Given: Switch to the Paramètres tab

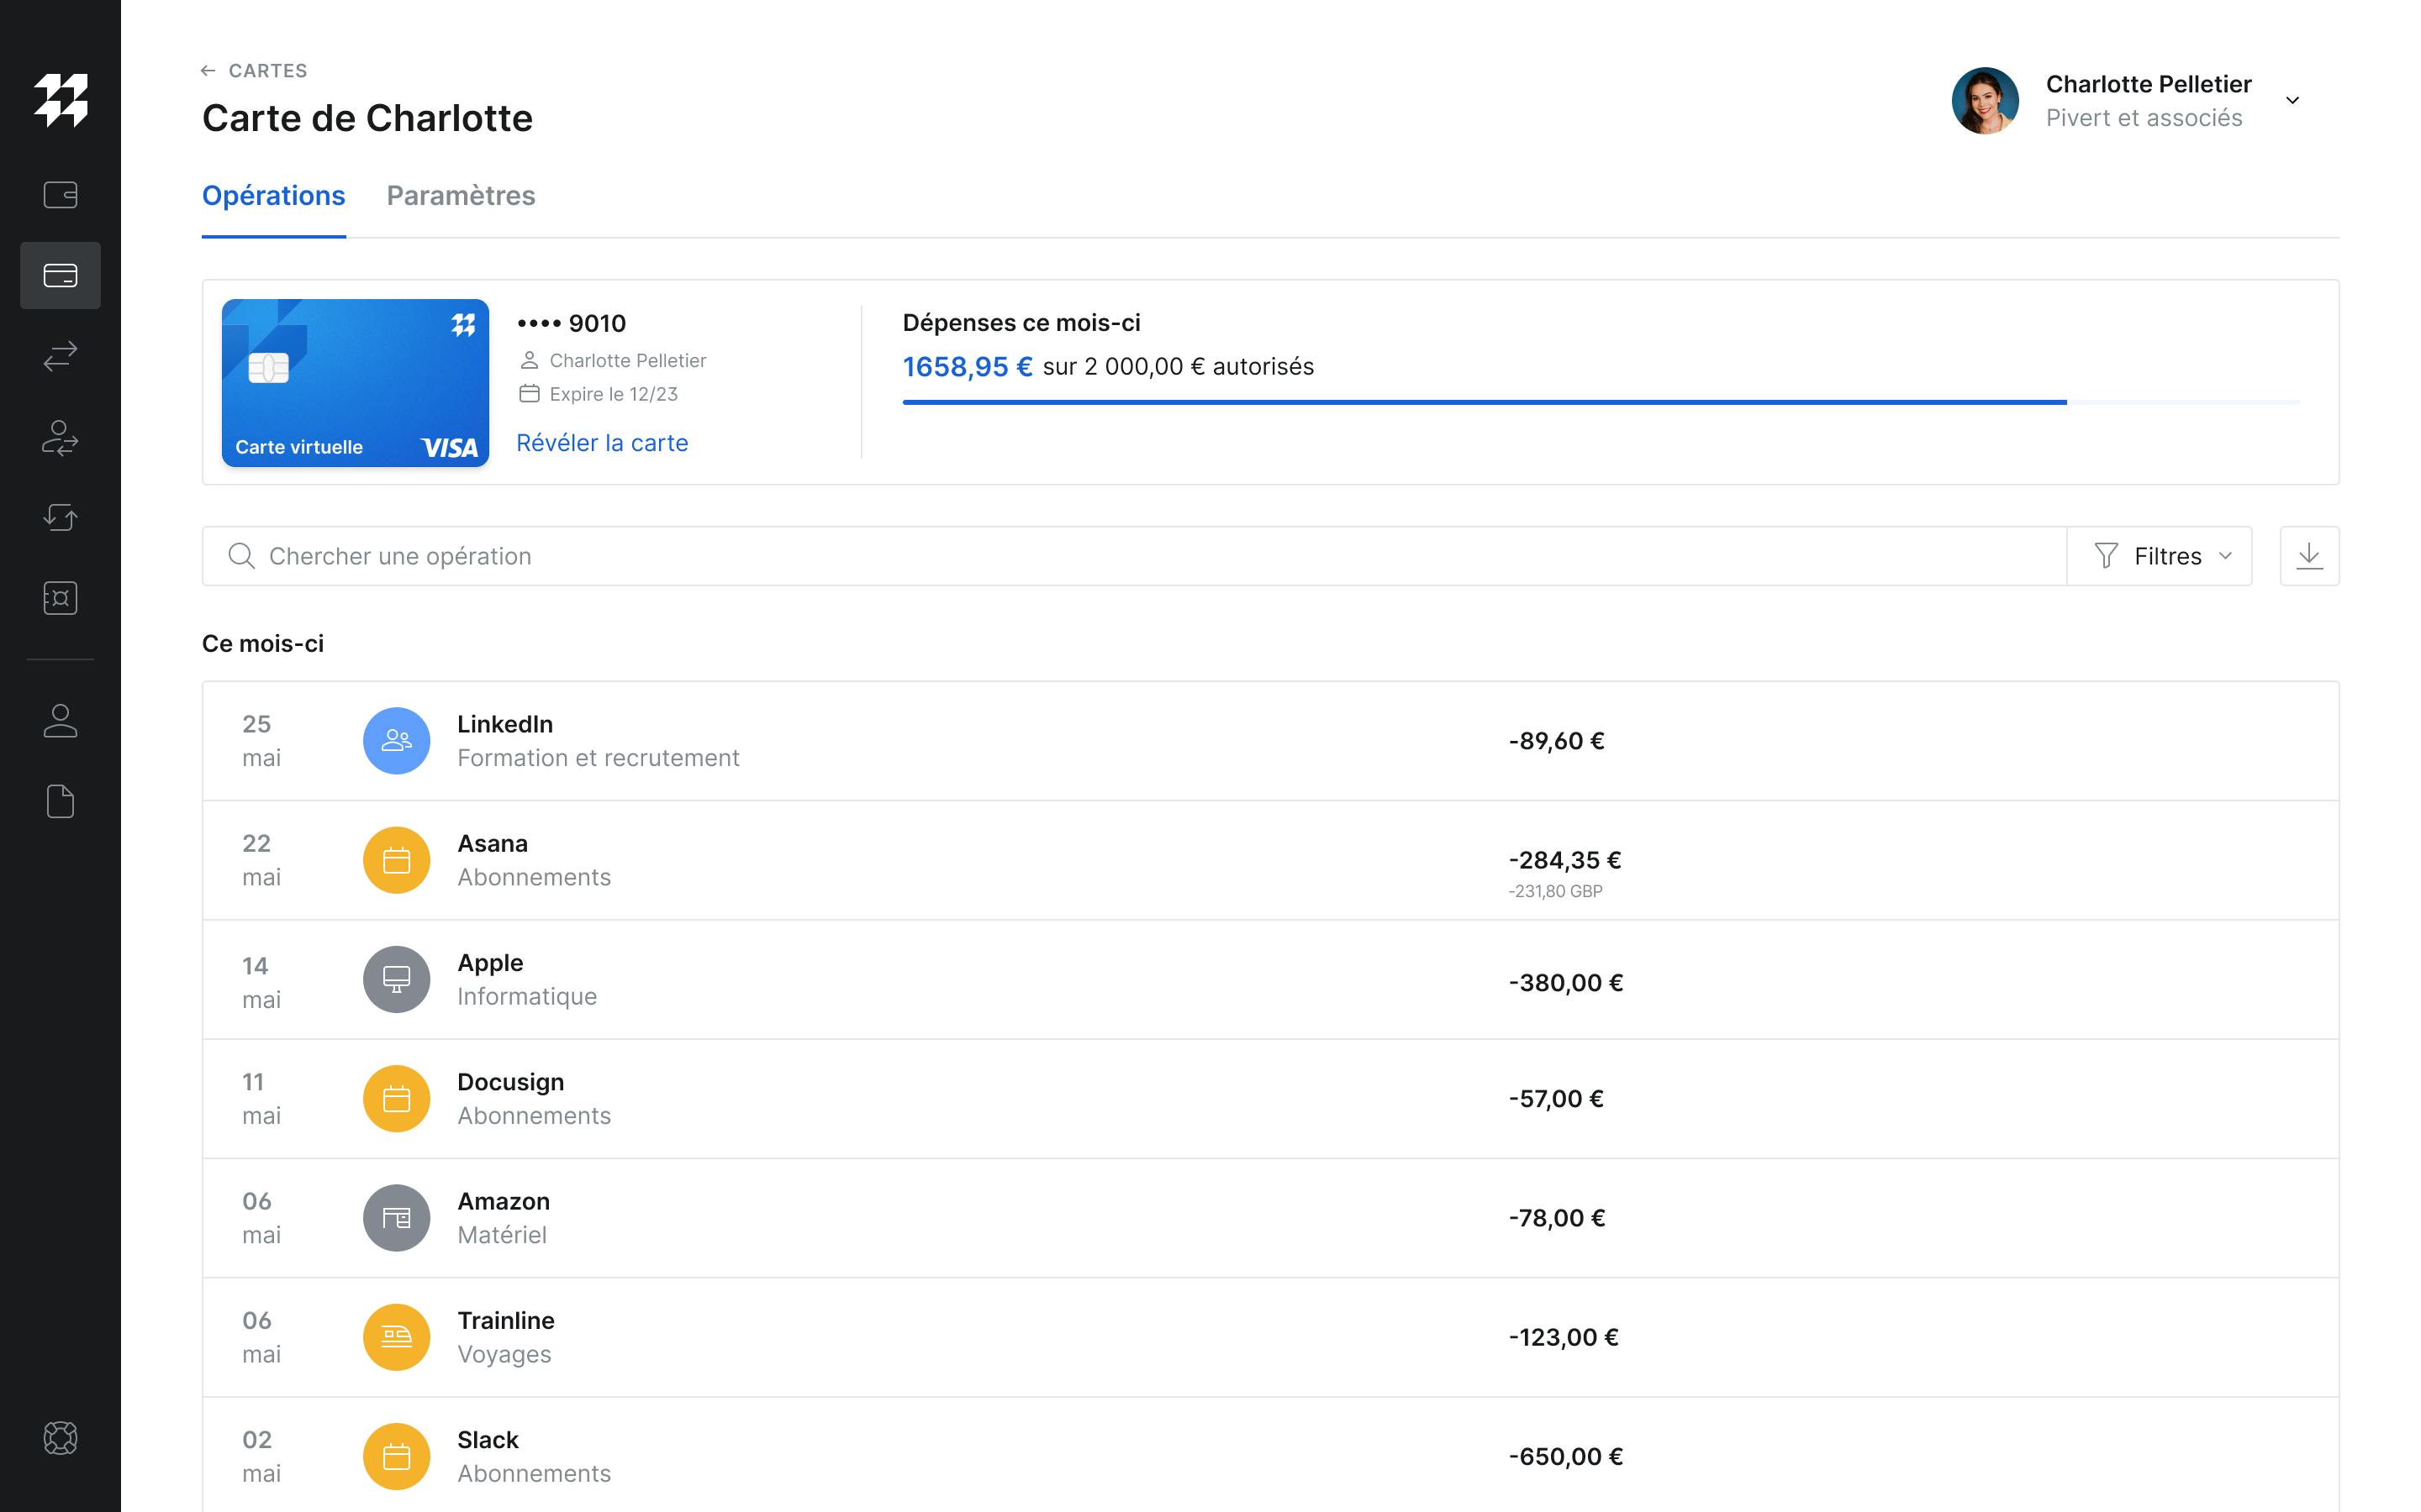Looking at the screenshot, I should coord(462,196).
